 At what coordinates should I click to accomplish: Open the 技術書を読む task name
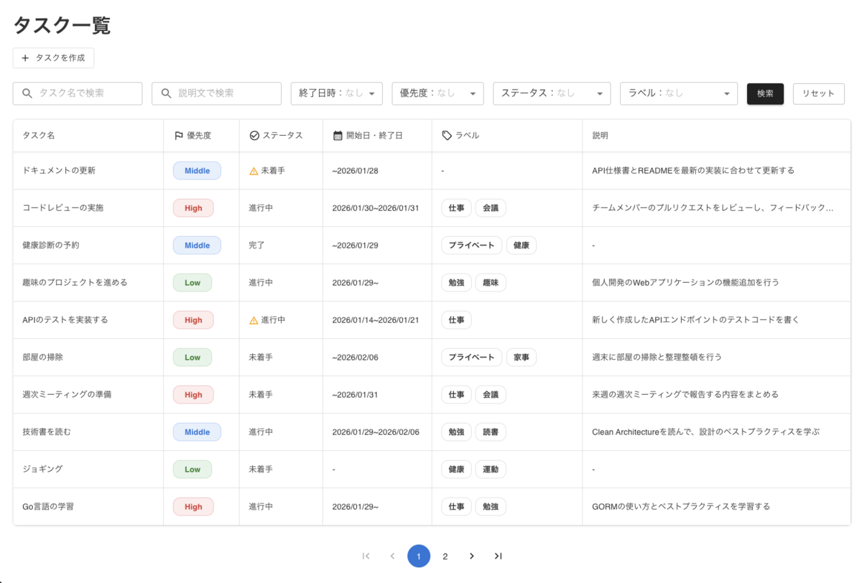pyautogui.click(x=47, y=432)
